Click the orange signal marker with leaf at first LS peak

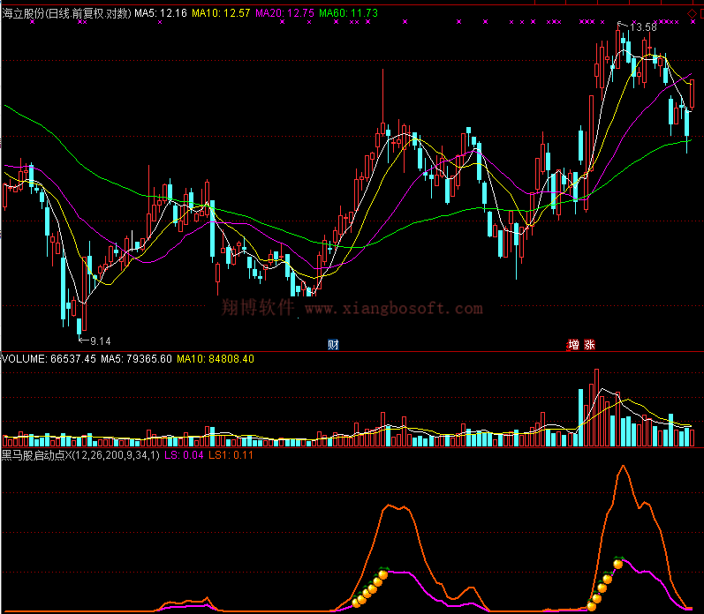coord(383,573)
